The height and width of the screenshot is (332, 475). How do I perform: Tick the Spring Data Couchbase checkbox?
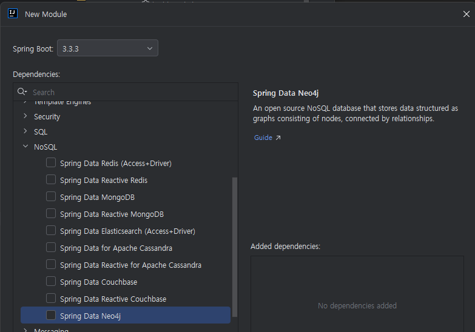pyautogui.click(x=51, y=281)
